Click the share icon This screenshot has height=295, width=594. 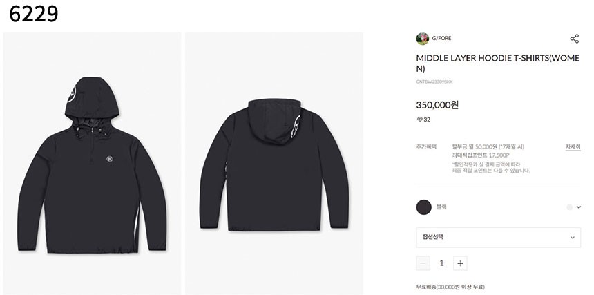coord(574,39)
